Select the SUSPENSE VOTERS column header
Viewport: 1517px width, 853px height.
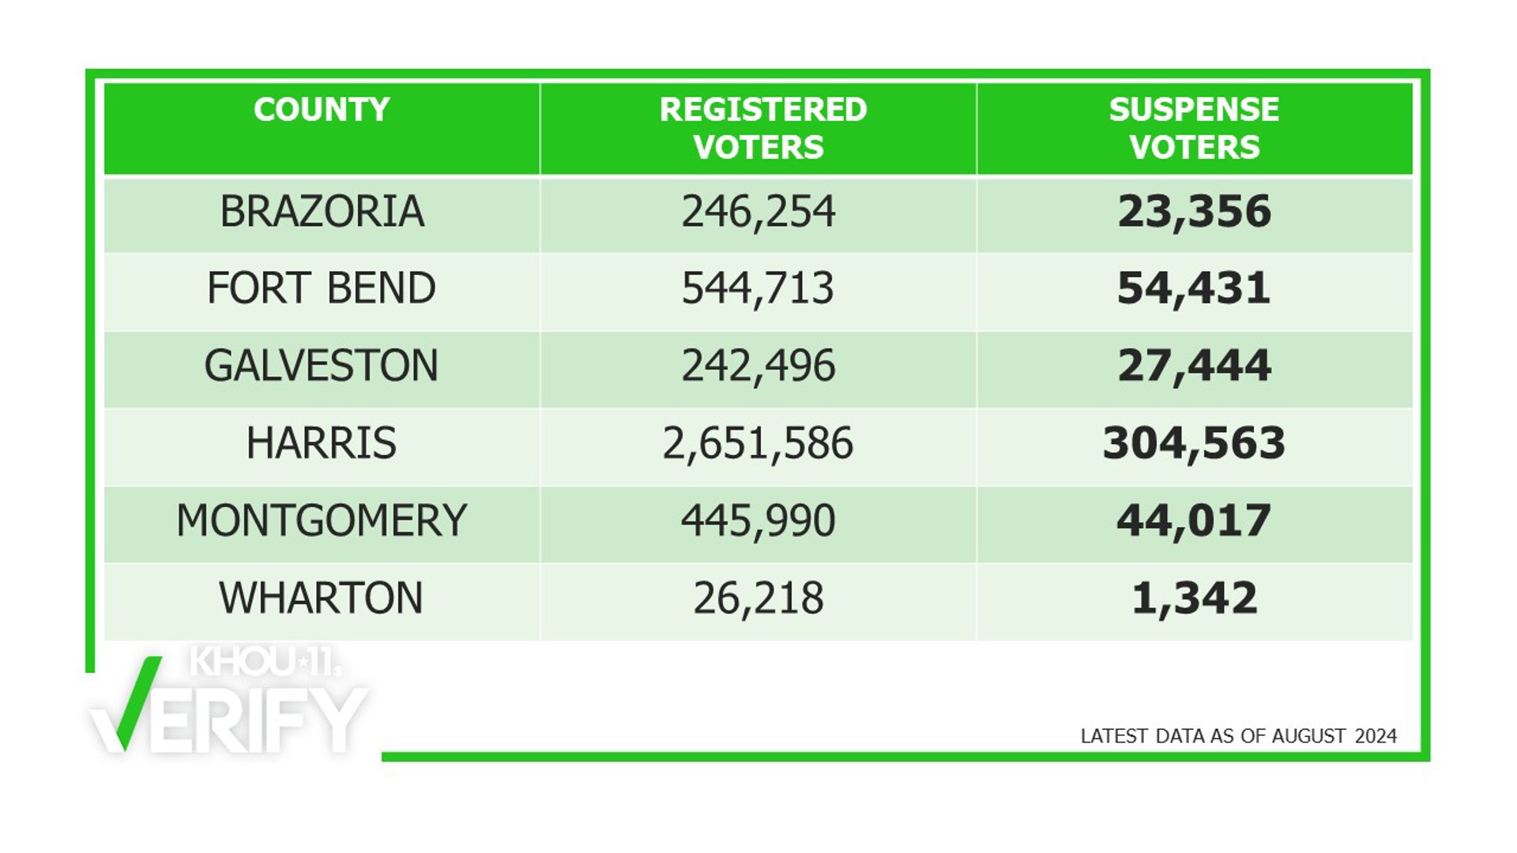pos(1194,128)
